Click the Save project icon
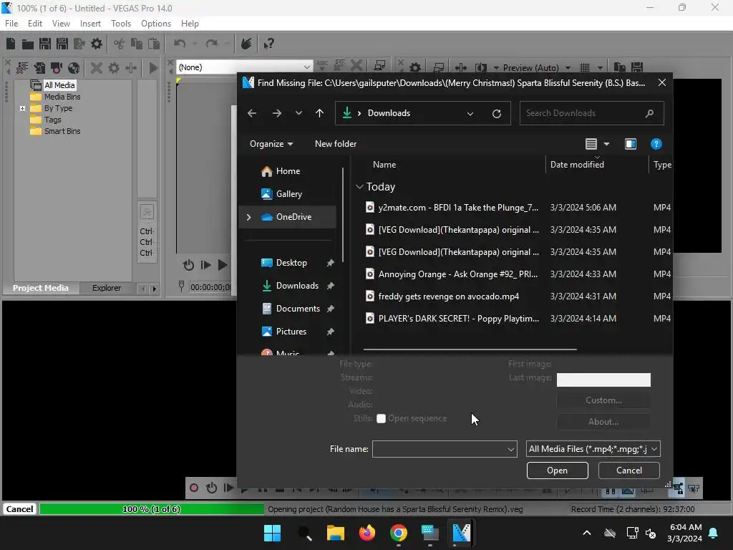This screenshot has height=550, width=733. (45, 44)
